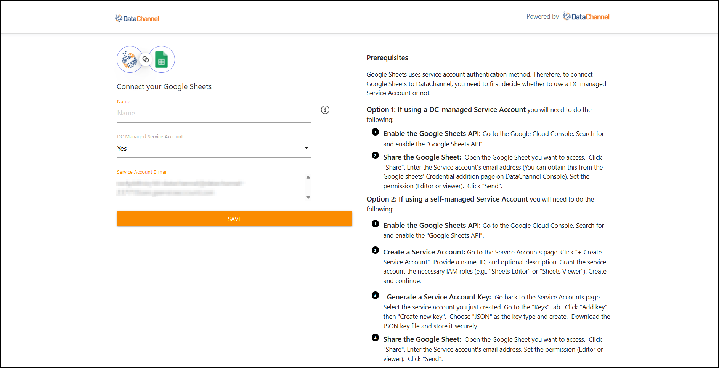Click 'Powered by' text in header
This screenshot has width=719, height=368.
(x=542, y=16)
